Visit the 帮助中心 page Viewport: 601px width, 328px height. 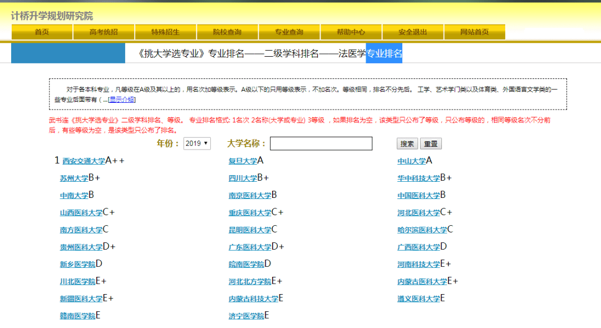coord(351,32)
